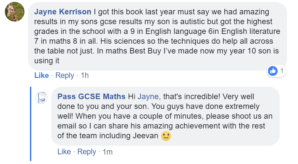Like the Pass GCSE Maths reply
298x164 pixels.
click(64, 152)
